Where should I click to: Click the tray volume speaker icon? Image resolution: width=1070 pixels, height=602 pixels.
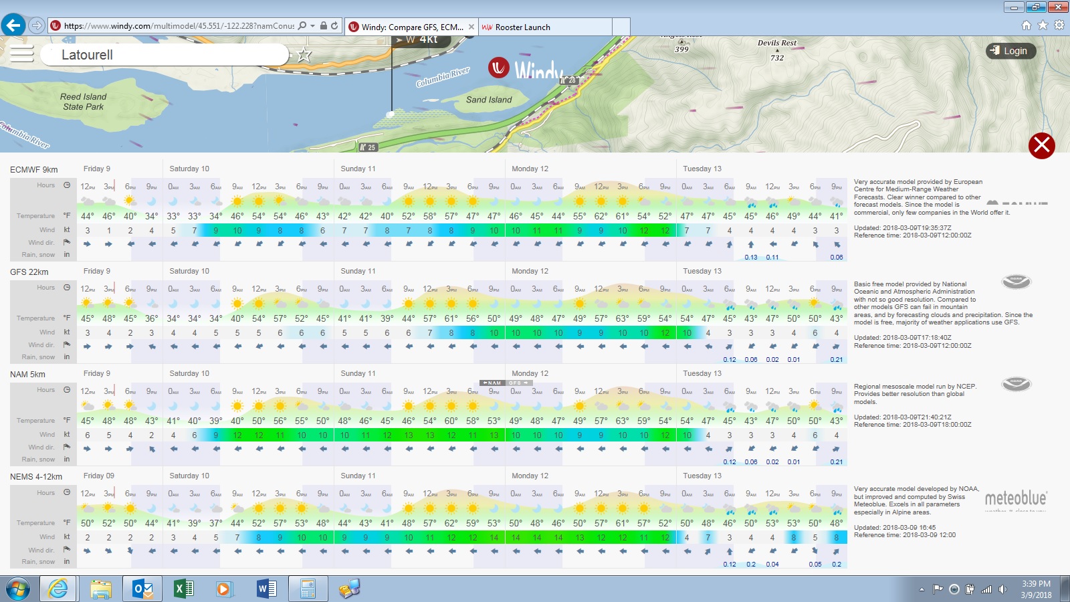coord(1002,589)
